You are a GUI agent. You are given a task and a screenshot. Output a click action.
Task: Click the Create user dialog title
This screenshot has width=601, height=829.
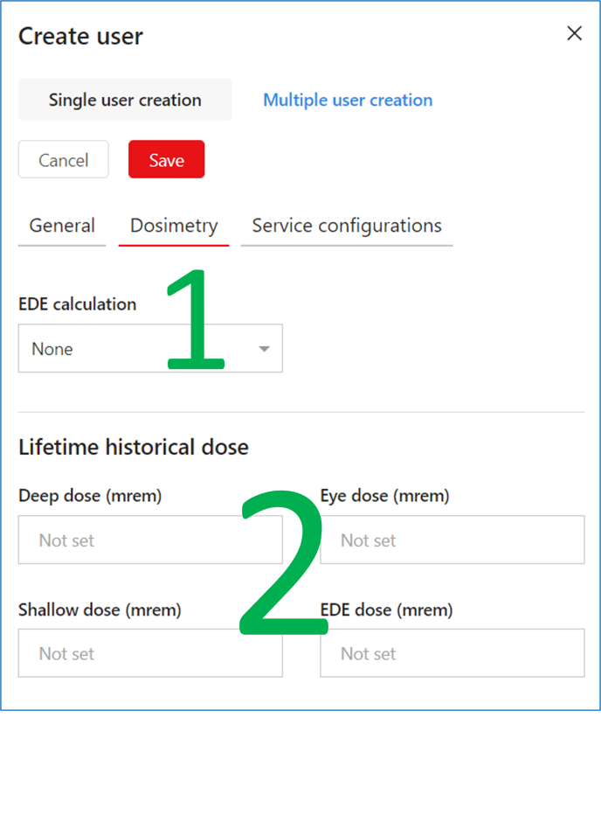pyautogui.click(x=80, y=37)
